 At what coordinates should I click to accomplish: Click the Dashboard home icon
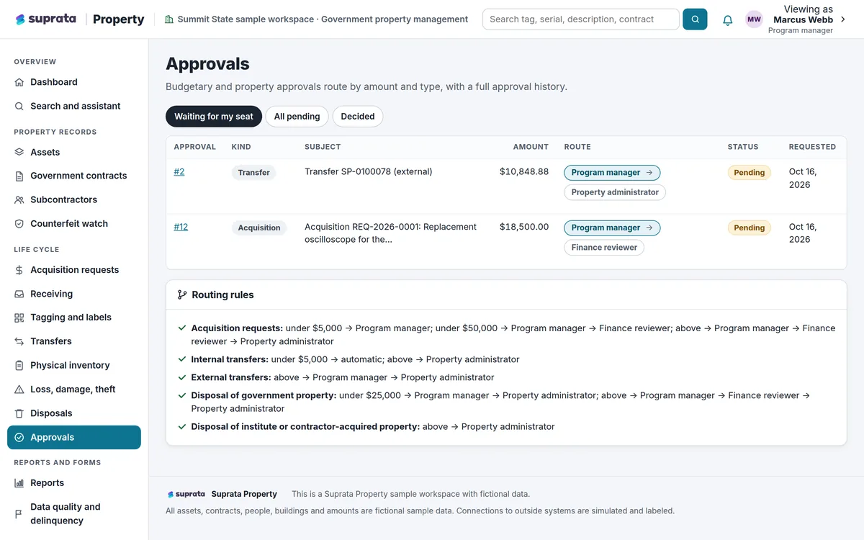point(19,82)
